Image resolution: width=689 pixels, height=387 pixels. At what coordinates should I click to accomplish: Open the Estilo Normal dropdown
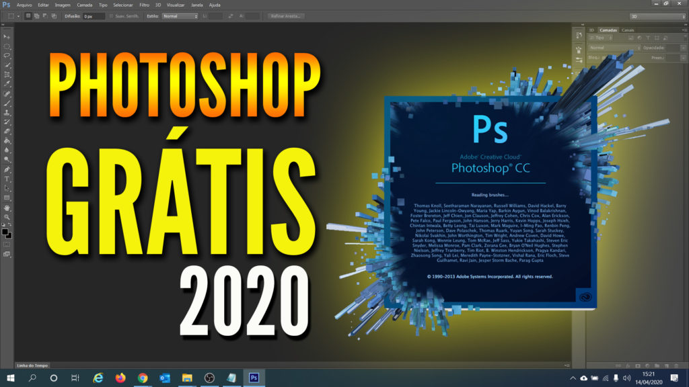tap(180, 16)
